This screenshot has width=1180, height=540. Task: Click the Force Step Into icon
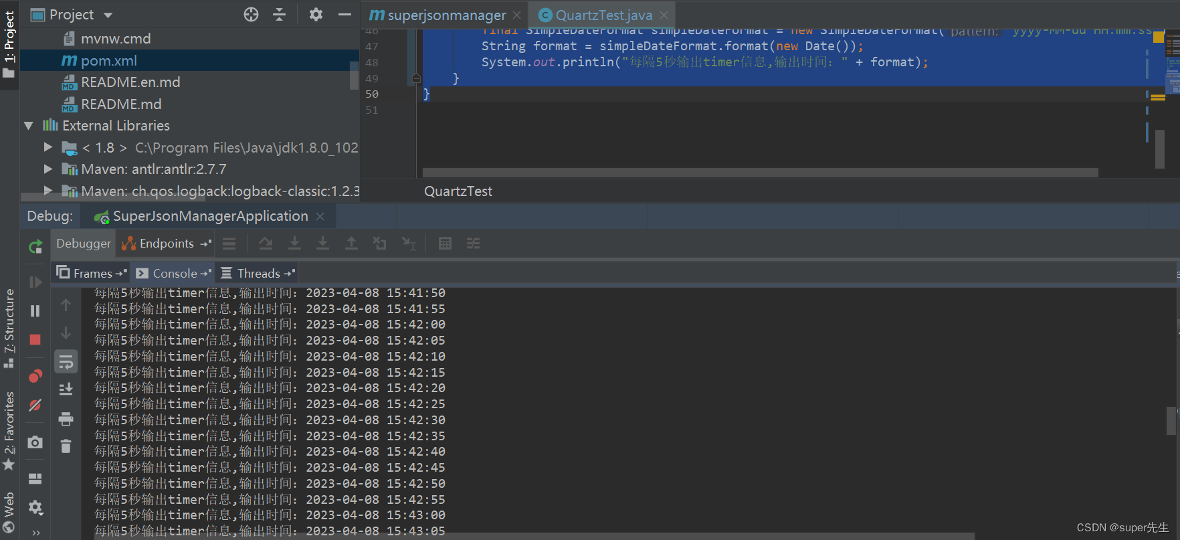pos(322,244)
